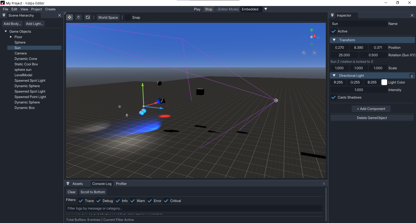416x223 pixels.
Task: Click the blue Z axis on view gizmo
Action: [318, 37]
